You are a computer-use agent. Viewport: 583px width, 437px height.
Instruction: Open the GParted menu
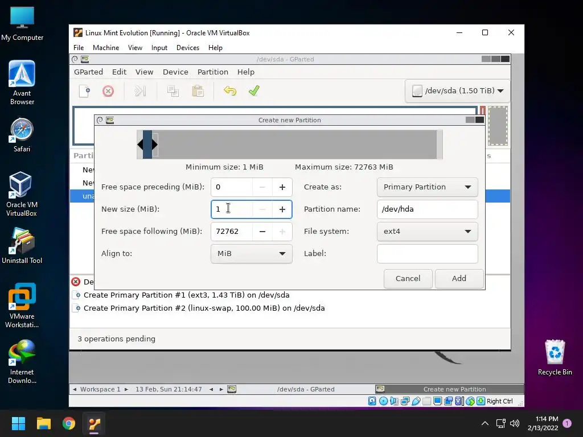pos(88,72)
